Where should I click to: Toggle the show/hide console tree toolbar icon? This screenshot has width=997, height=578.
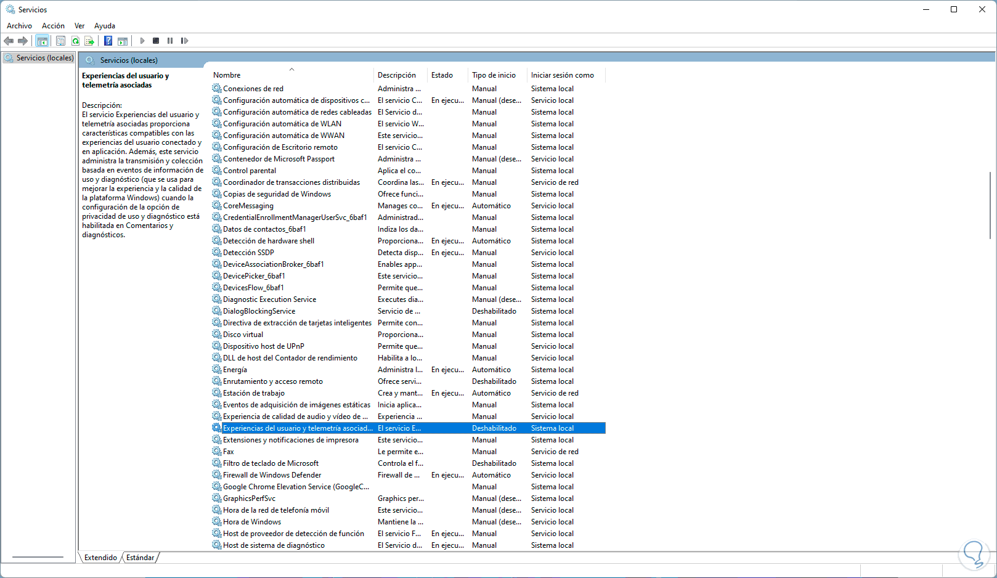click(x=42, y=41)
